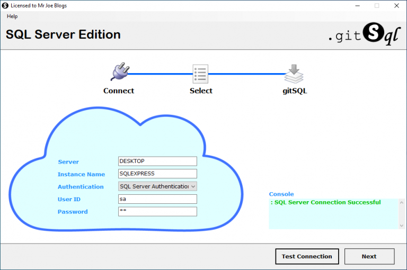This screenshot has height=270, width=407.
Task: Click the 'SQL Server Edition' heading
Action: [x=63, y=34]
